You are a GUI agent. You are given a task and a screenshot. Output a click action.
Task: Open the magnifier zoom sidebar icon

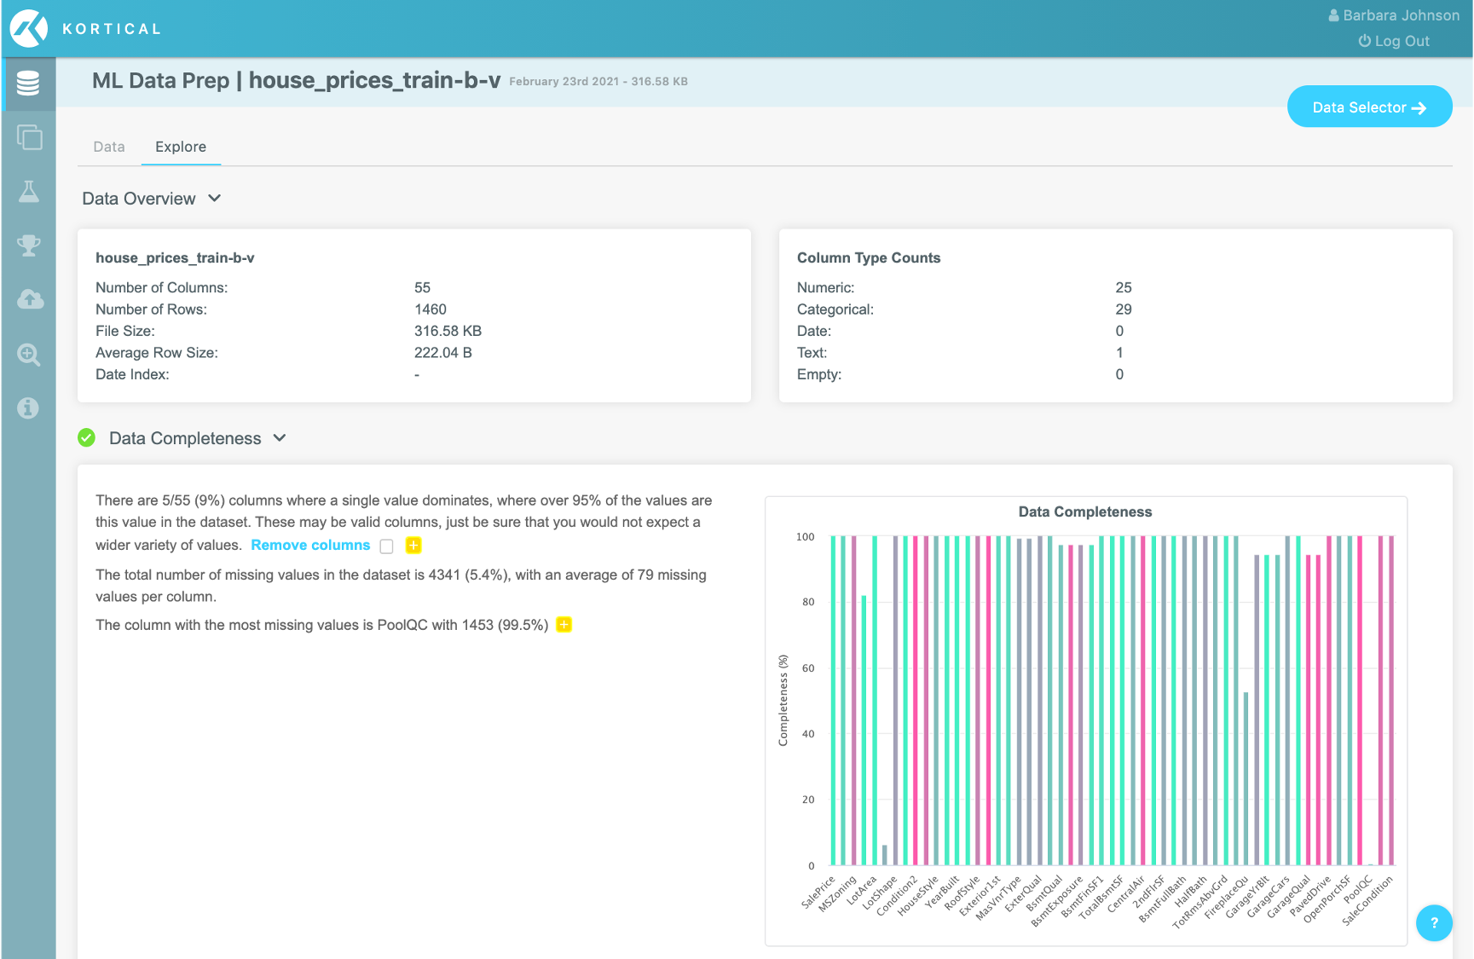tap(29, 354)
